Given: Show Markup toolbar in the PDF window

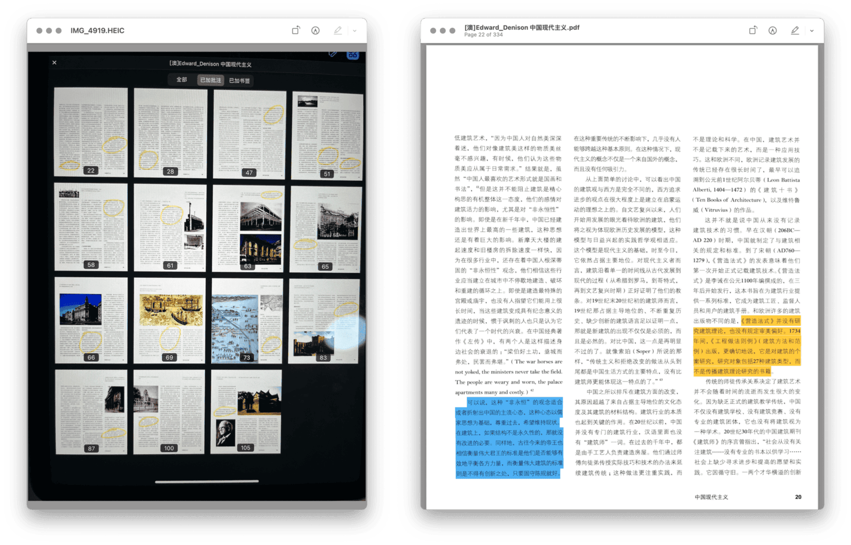Looking at the screenshot, I should click(x=772, y=31).
